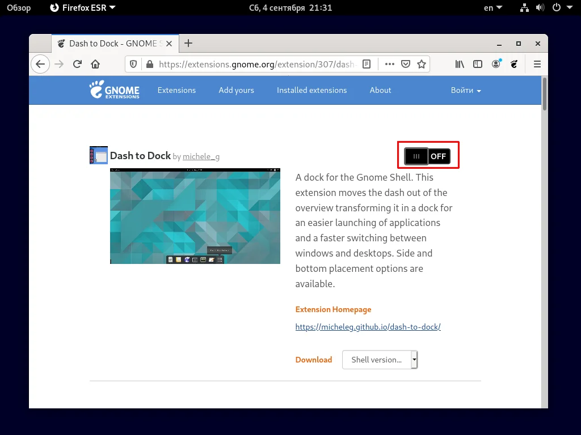
Task: Open the Firefox hamburger menu
Action: point(537,64)
